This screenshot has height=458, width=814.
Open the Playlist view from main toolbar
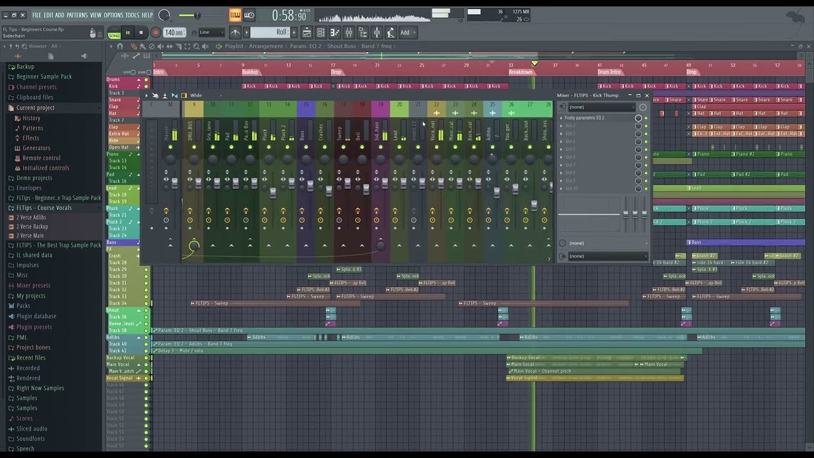307,32
